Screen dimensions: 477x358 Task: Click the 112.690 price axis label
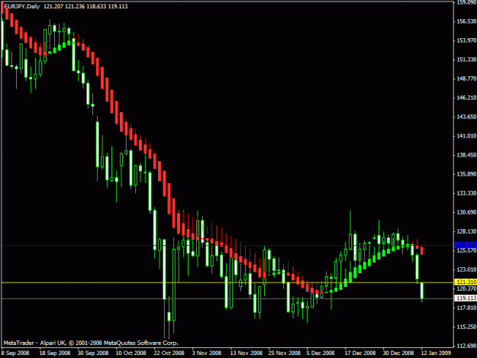coord(466,346)
